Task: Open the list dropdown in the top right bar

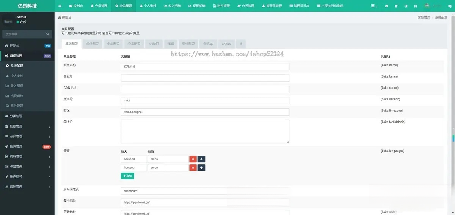Action: (x=374, y=6)
